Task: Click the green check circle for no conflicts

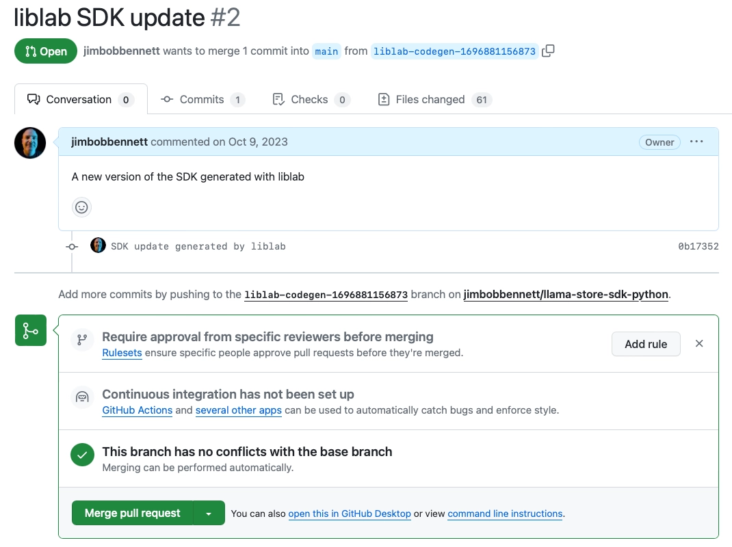Action: (82, 454)
